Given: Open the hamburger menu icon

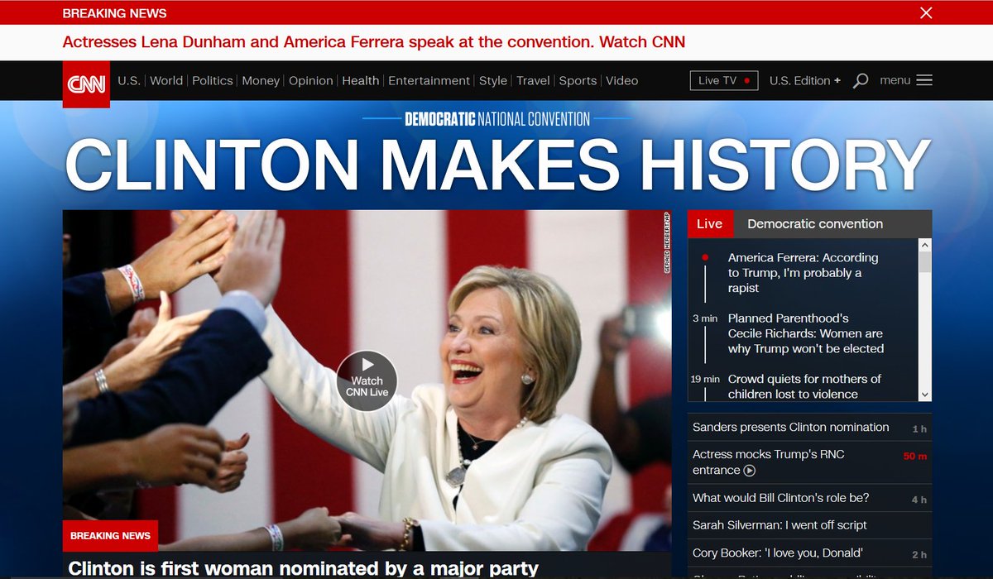Looking at the screenshot, I should pos(924,80).
